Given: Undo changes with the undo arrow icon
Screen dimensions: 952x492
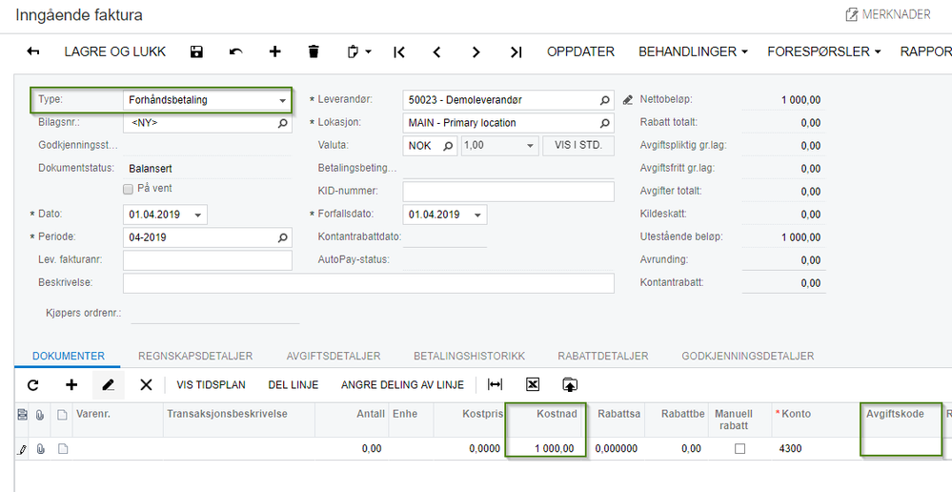Looking at the screenshot, I should pyautogui.click(x=235, y=51).
